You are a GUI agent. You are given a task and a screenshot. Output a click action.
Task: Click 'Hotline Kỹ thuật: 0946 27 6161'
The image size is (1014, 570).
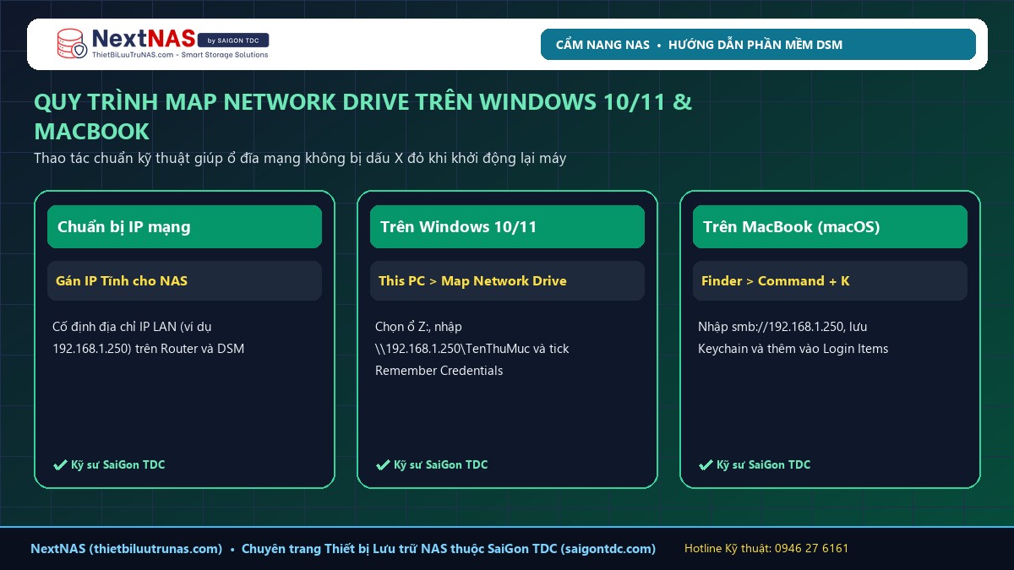pyautogui.click(x=766, y=548)
